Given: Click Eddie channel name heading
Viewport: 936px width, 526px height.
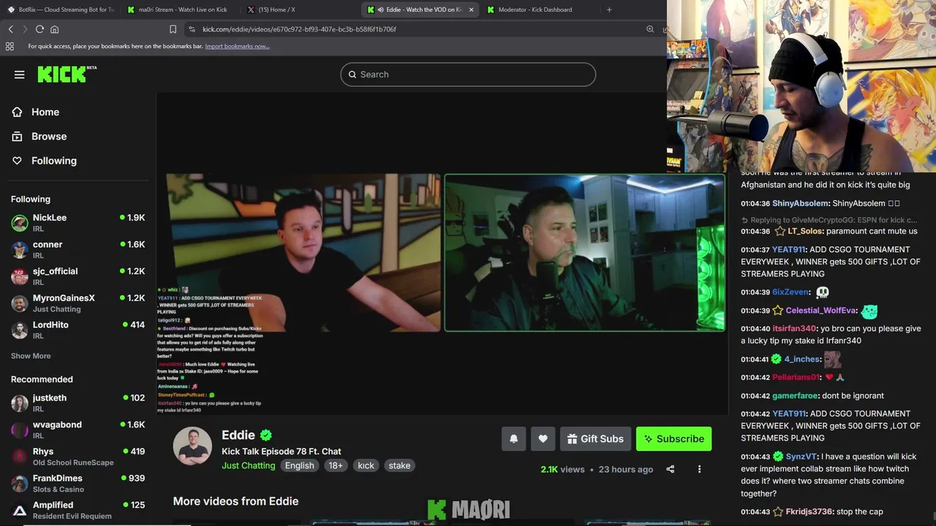Looking at the screenshot, I should click(x=238, y=435).
